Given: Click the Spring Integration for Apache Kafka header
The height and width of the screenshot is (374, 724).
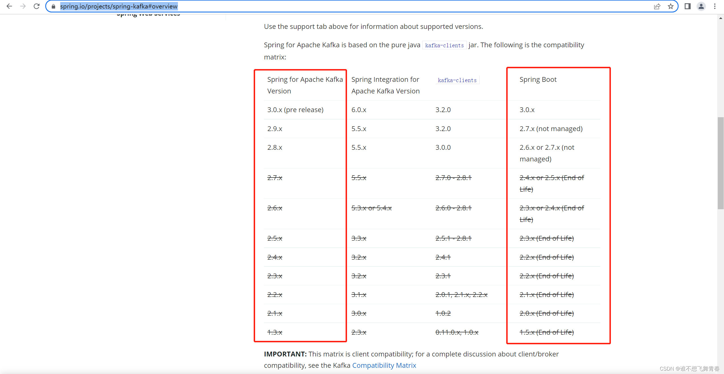Looking at the screenshot, I should pyautogui.click(x=385, y=85).
